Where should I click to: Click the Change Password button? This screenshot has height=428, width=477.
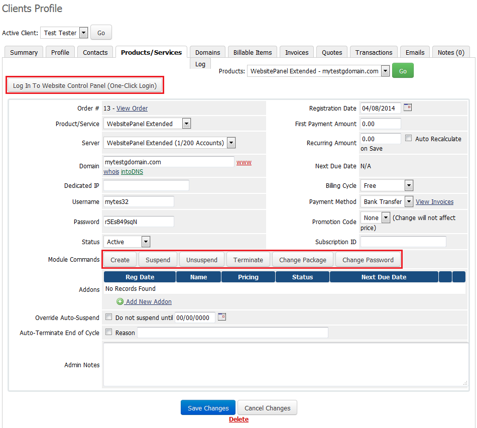pos(368,260)
